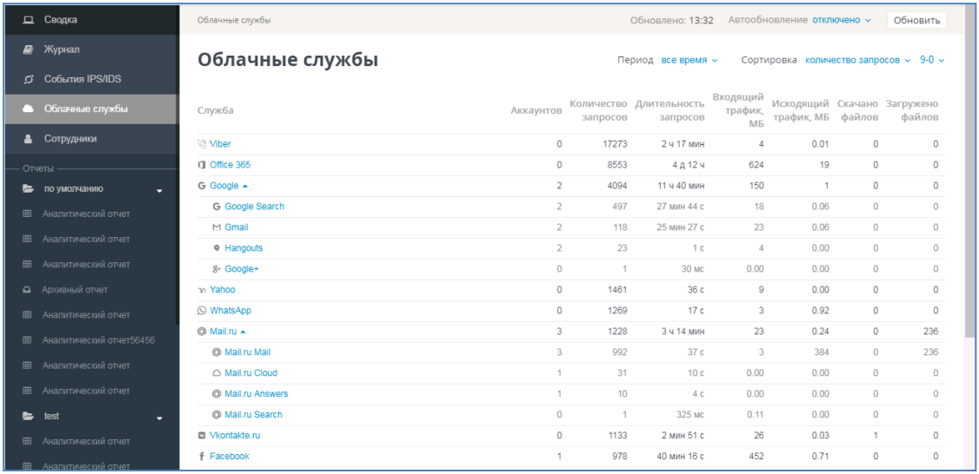Click the WhatsApp logo icon

click(201, 311)
